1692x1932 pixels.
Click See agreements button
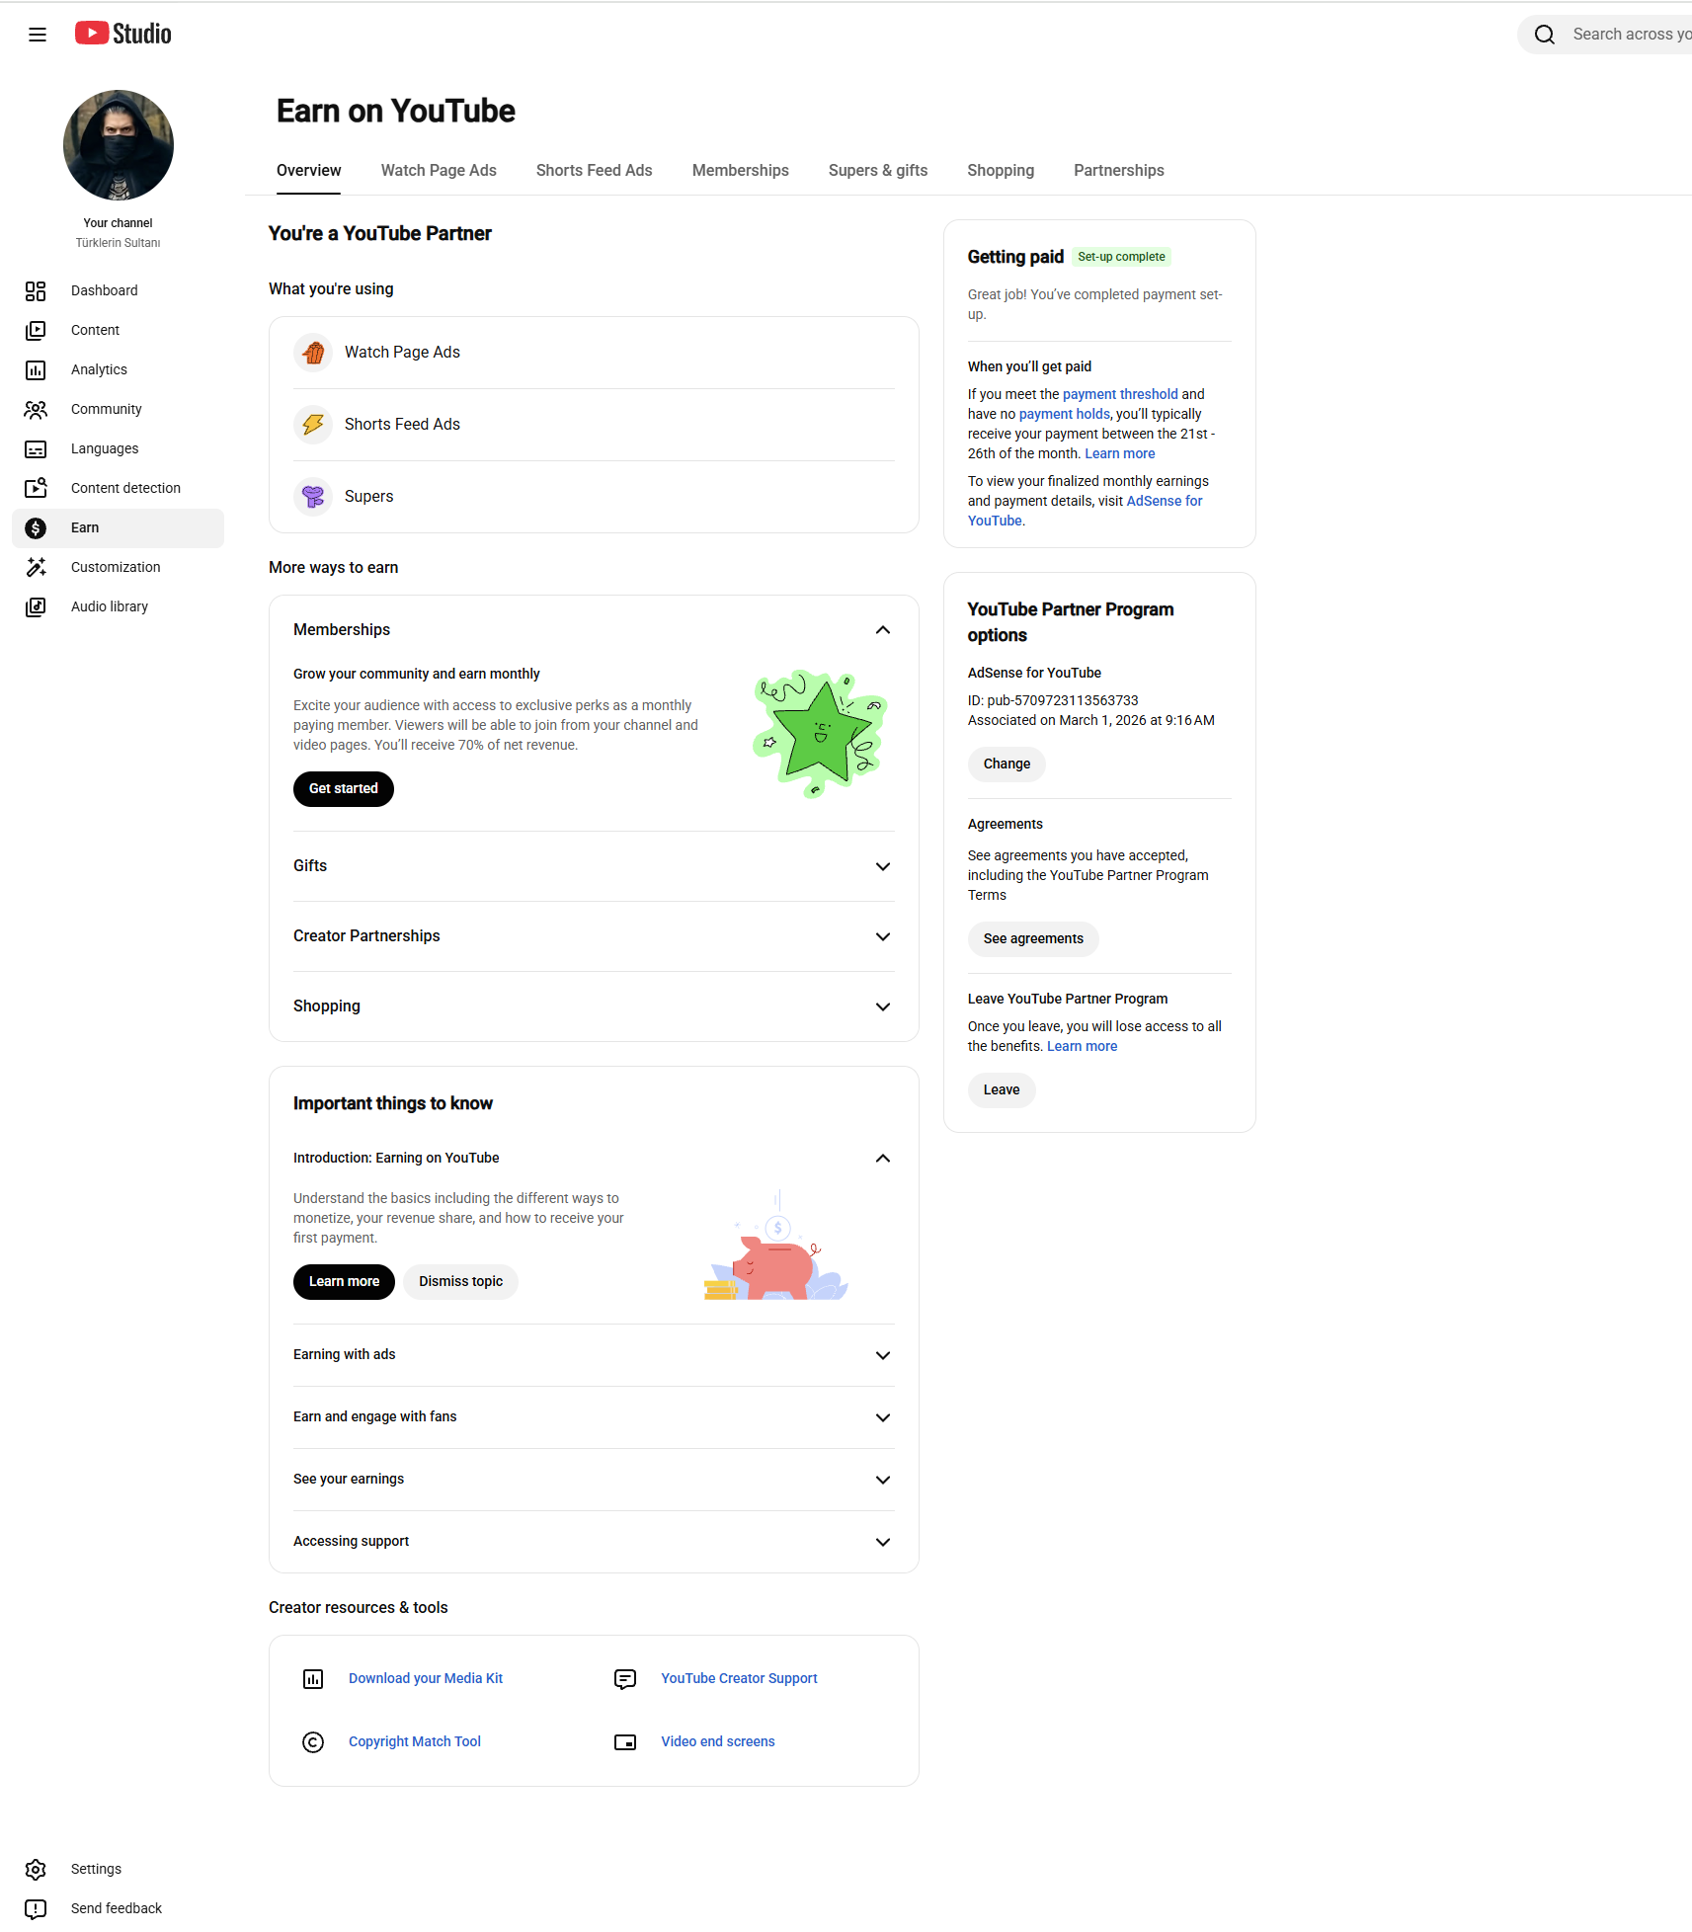coord(1033,938)
